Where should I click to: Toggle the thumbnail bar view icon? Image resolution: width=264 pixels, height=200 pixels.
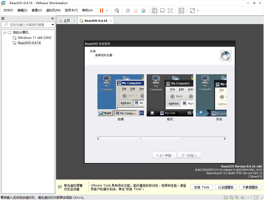tap(162, 11)
